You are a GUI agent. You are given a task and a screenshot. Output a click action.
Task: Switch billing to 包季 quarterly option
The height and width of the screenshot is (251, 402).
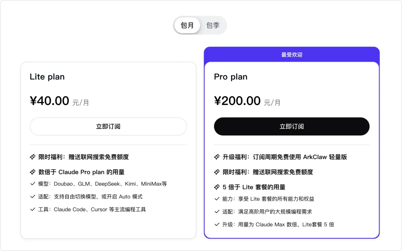(x=213, y=25)
